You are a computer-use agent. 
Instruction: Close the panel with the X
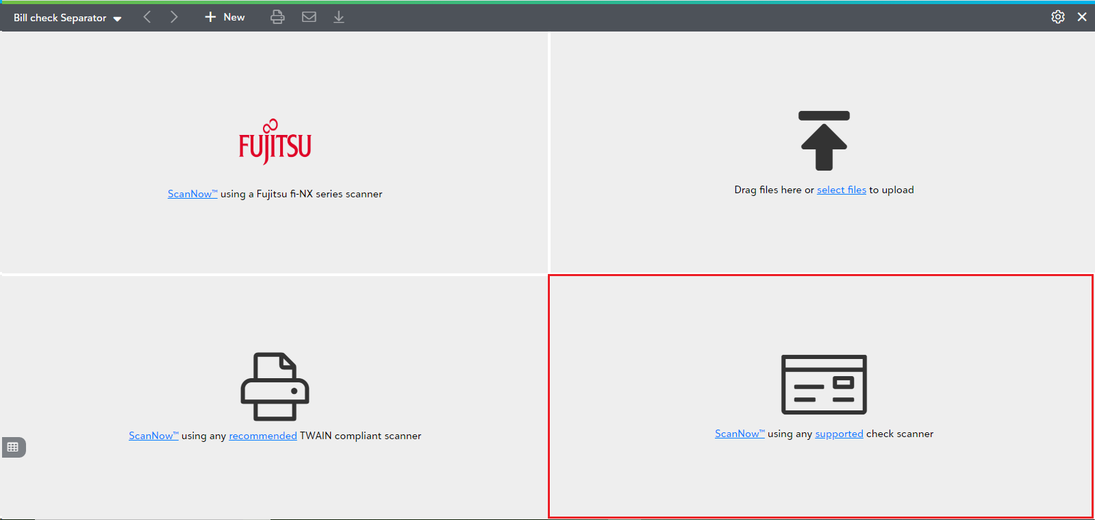coord(1082,17)
